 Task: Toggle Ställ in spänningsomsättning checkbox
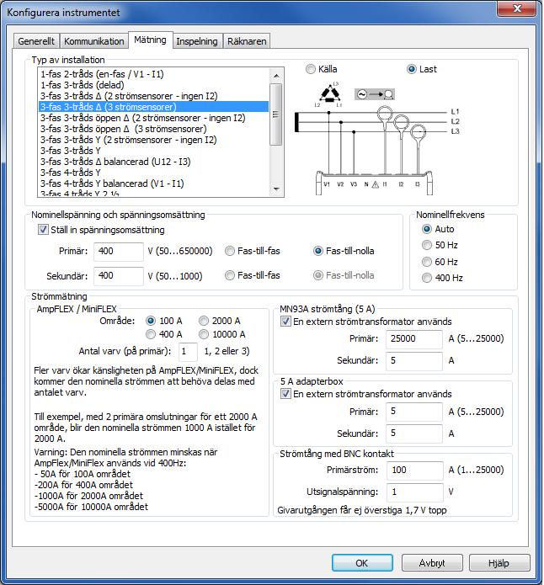(x=43, y=230)
